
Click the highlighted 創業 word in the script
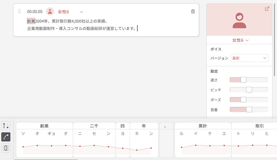click(31, 21)
